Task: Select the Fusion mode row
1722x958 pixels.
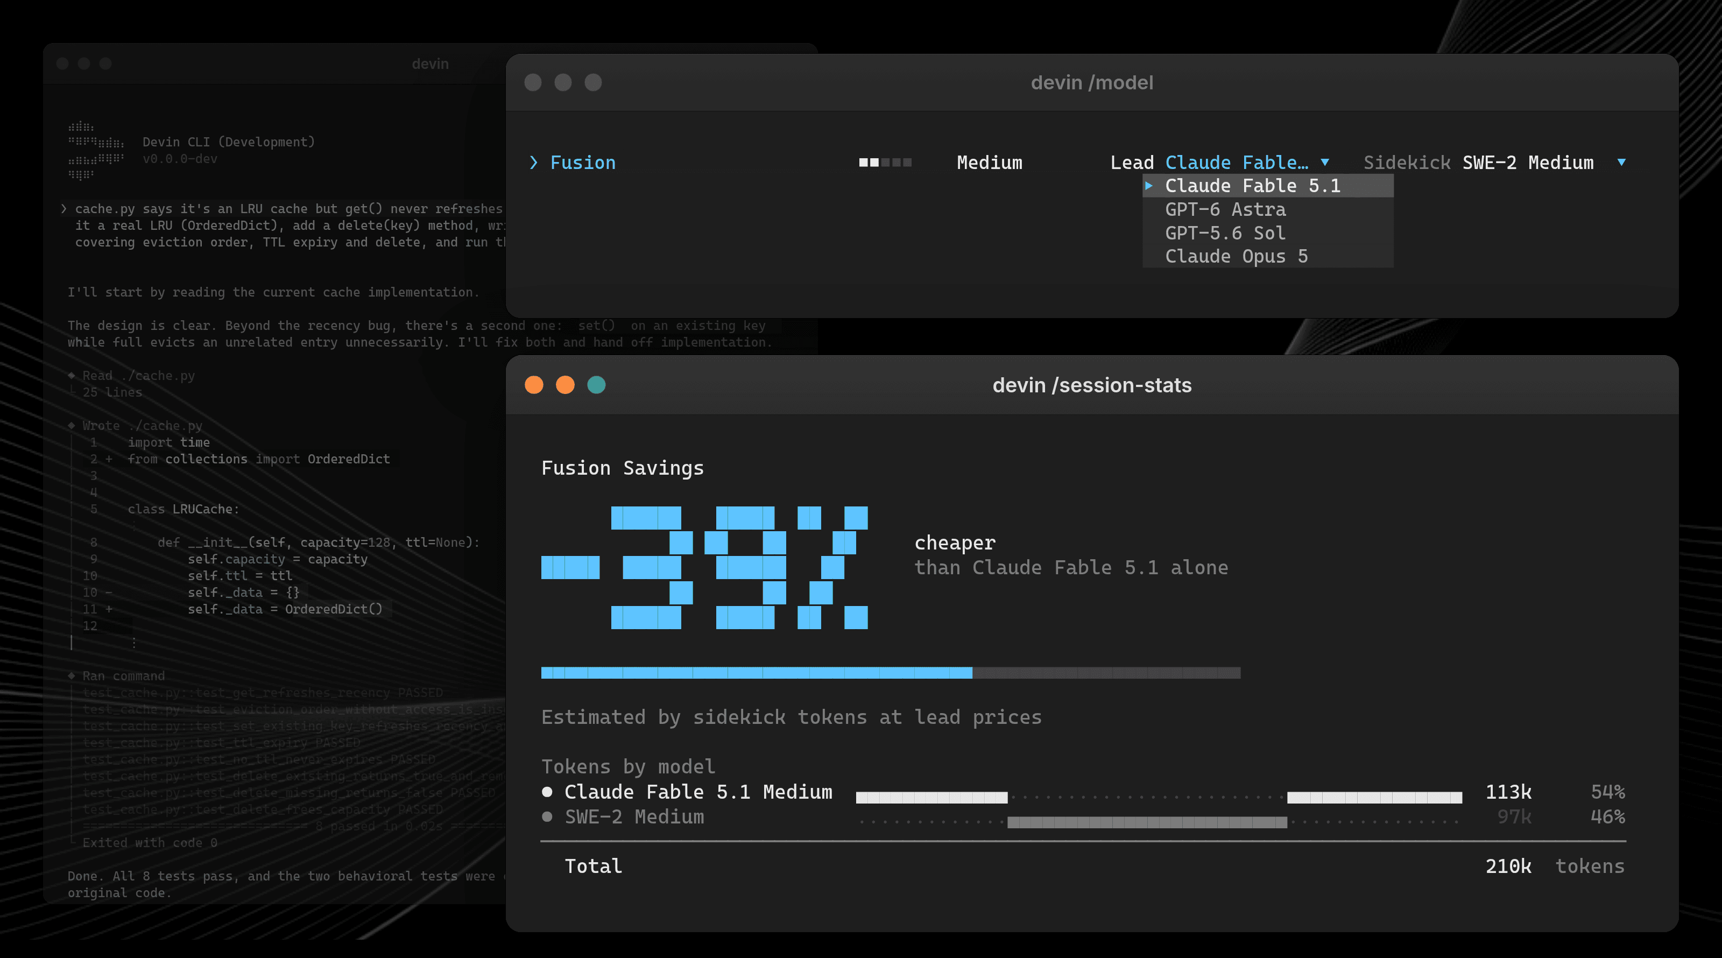Action: [1077, 163]
